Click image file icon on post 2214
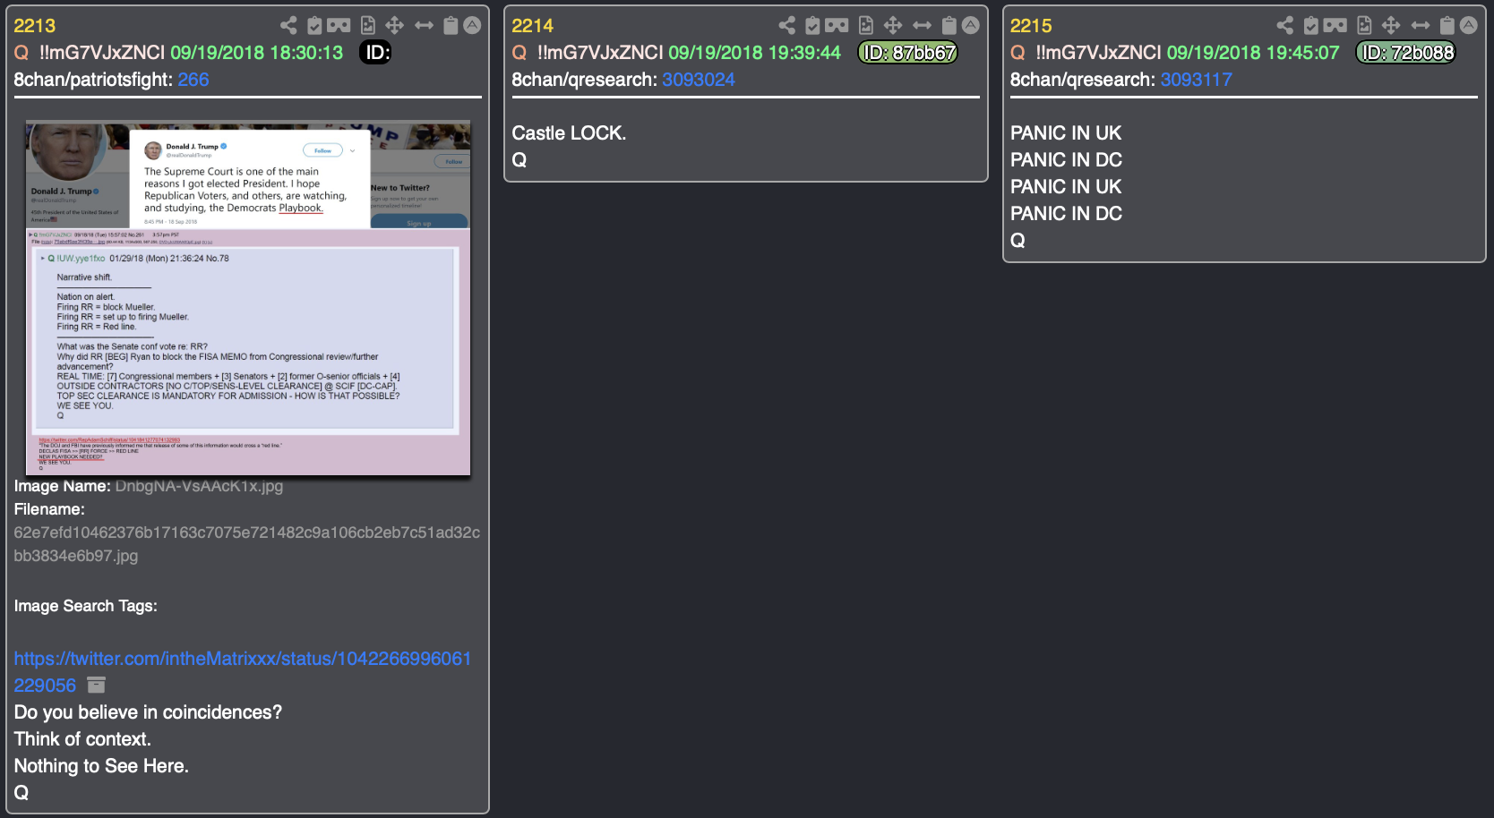Viewport: 1494px width, 818px height. coord(866,26)
